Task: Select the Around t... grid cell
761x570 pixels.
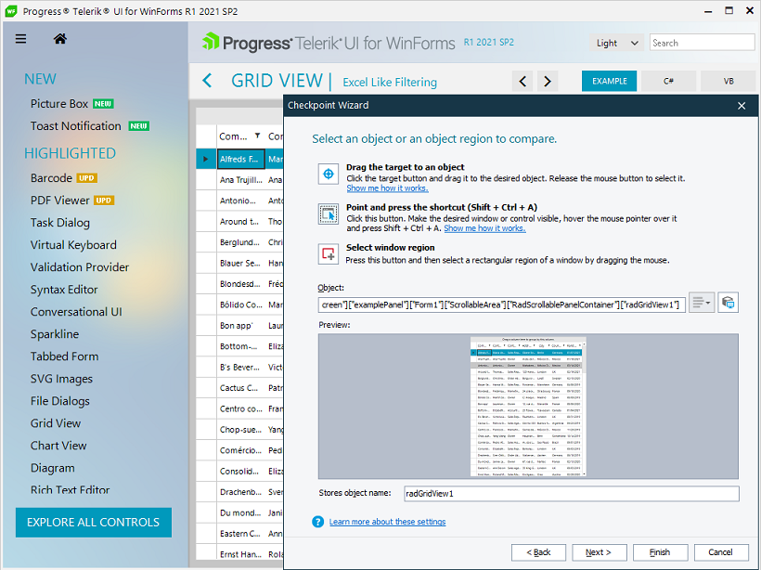Action: pyautogui.click(x=240, y=221)
